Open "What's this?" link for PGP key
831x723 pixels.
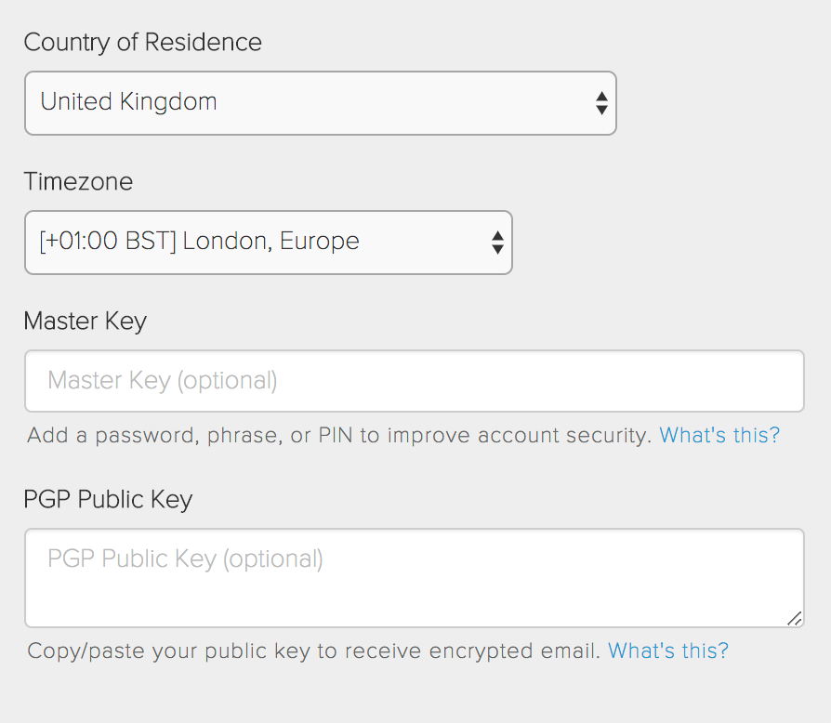[668, 651]
